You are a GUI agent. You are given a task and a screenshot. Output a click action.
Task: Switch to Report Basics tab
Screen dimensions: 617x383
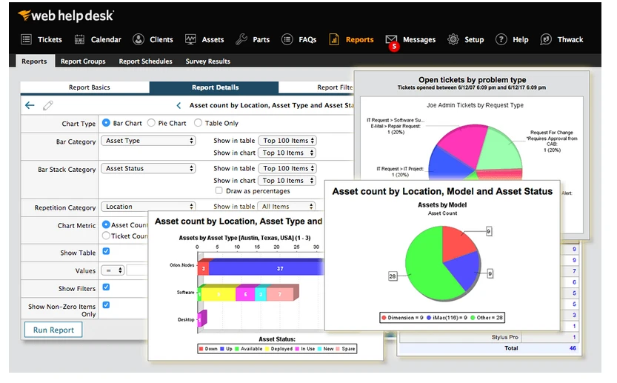pyautogui.click(x=85, y=87)
